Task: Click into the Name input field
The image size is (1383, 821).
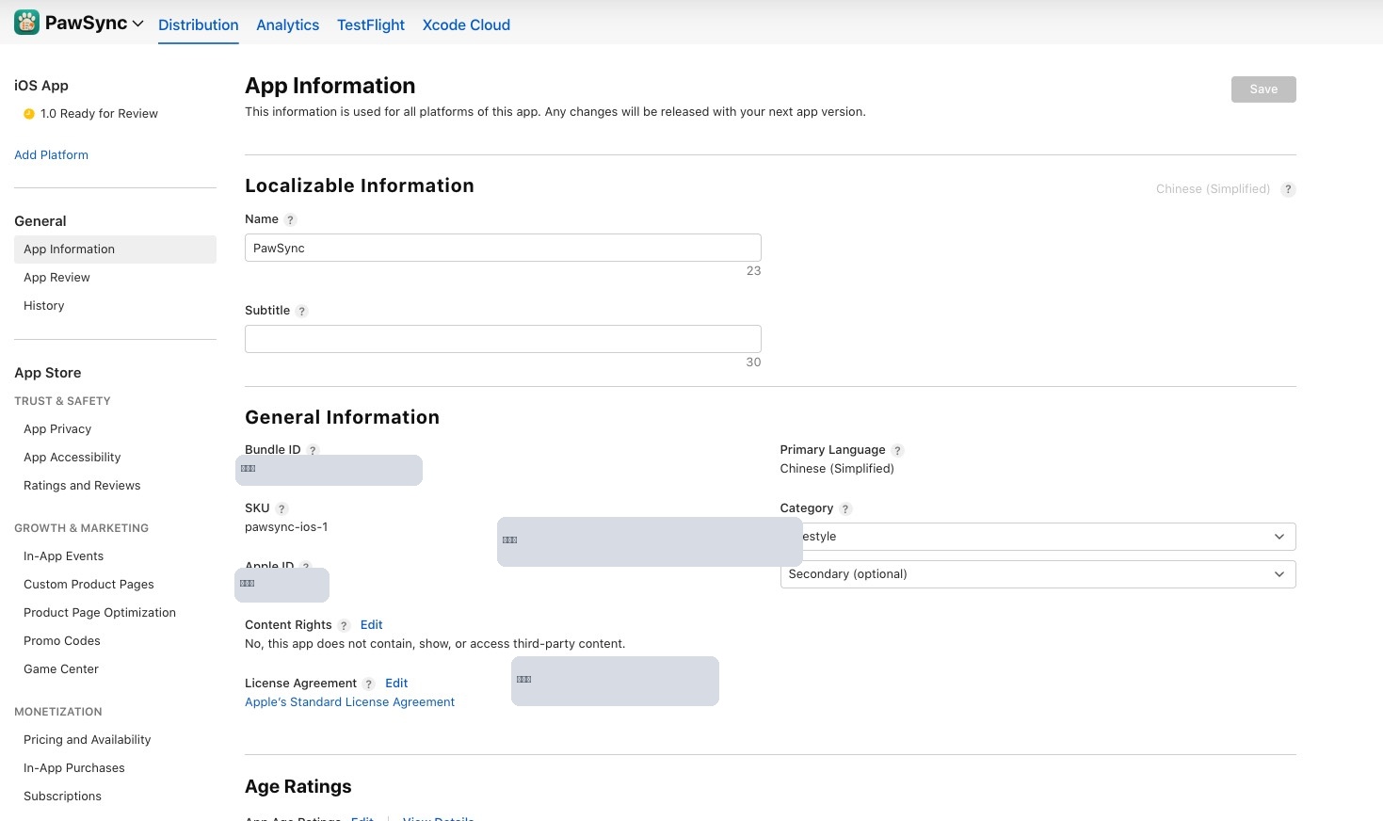Action: pos(503,248)
